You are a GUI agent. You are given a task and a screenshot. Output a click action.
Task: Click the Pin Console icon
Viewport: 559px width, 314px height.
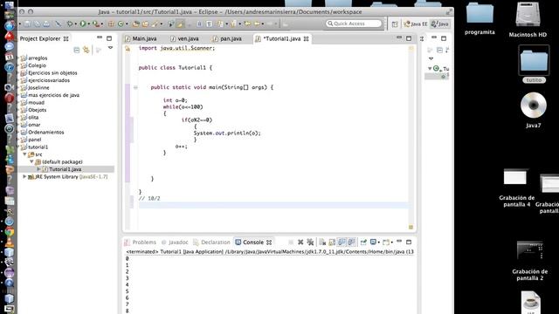click(x=363, y=242)
